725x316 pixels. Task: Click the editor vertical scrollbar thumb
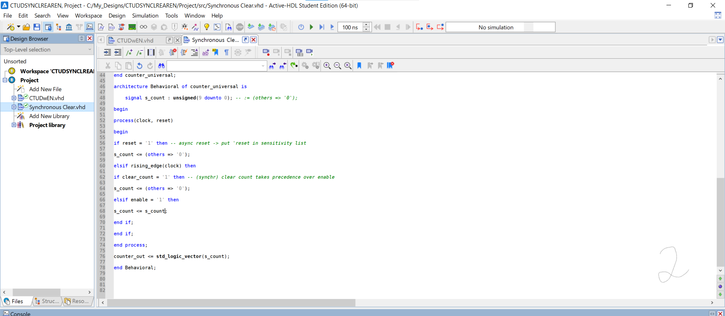click(720, 222)
